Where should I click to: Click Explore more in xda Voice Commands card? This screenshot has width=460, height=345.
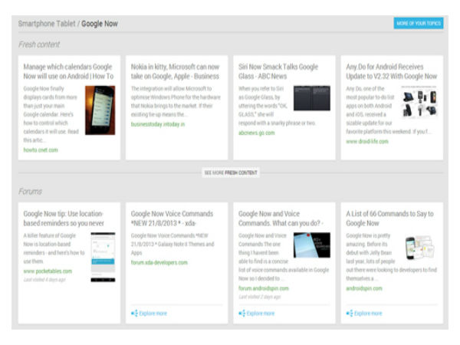point(153,314)
